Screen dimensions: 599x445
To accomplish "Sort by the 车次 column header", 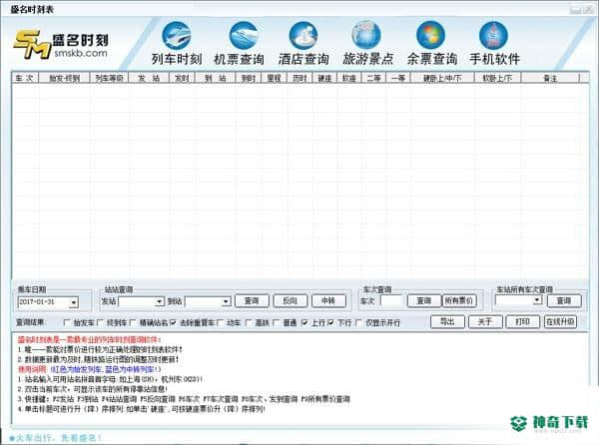I will click(24, 78).
